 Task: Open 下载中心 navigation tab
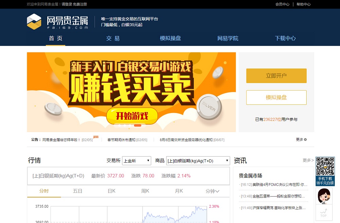pos(285,38)
